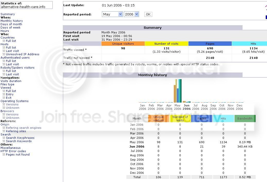The height and width of the screenshot is (182, 267).
Task: Click the Countries Full list icon
Action: 4,41
